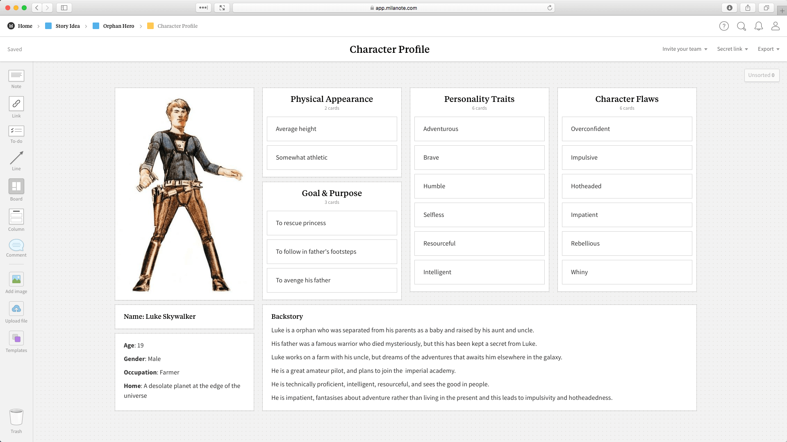Screen dimensions: 787x442
Task: Click the Comment tool in sidebar
Action: tap(16, 248)
